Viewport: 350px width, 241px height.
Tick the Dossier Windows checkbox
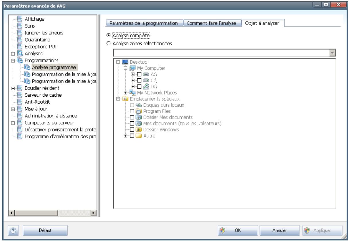point(132,130)
